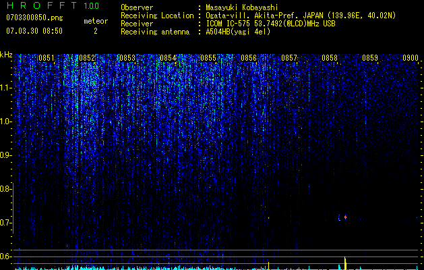Click the 0859 time marker

(370, 58)
